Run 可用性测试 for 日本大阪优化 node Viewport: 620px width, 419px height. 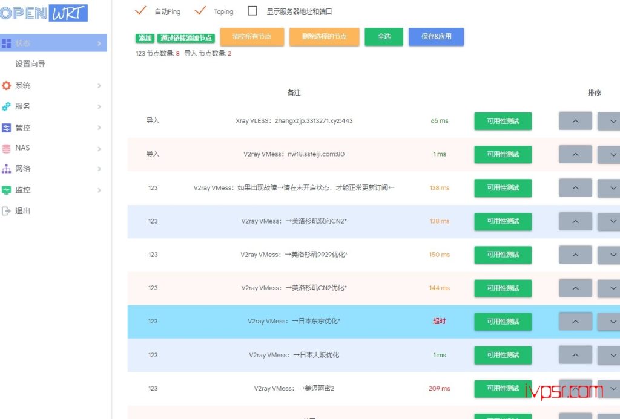pyautogui.click(x=503, y=355)
